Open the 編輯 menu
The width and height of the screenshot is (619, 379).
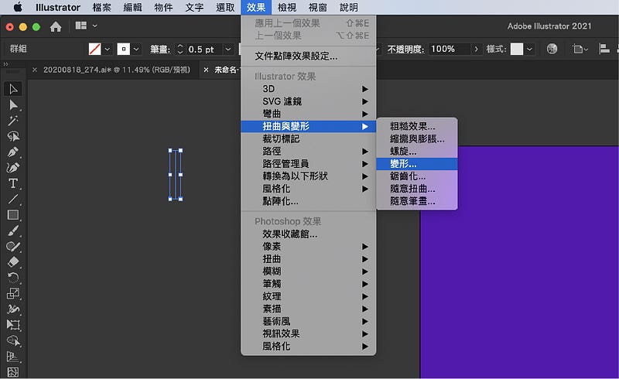(132, 7)
